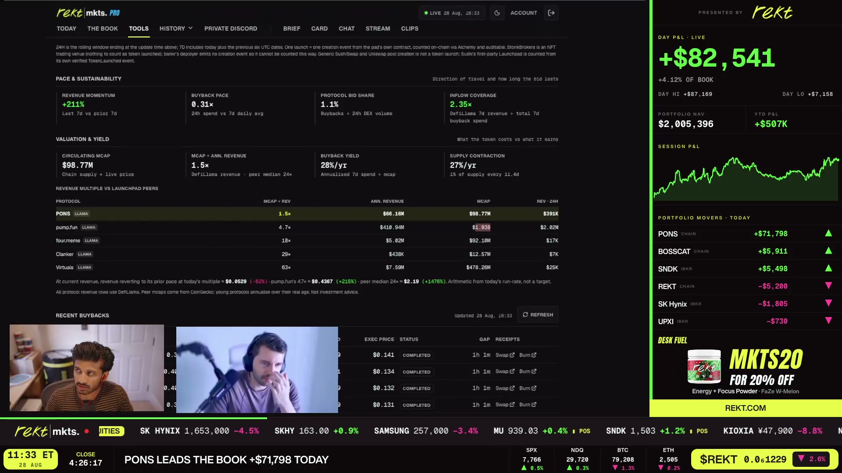Click PONS up arrow in portfolio movers
The width and height of the screenshot is (842, 473).
coord(828,233)
